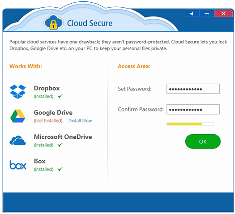Minimize the Cloud Secure window

point(207,13)
